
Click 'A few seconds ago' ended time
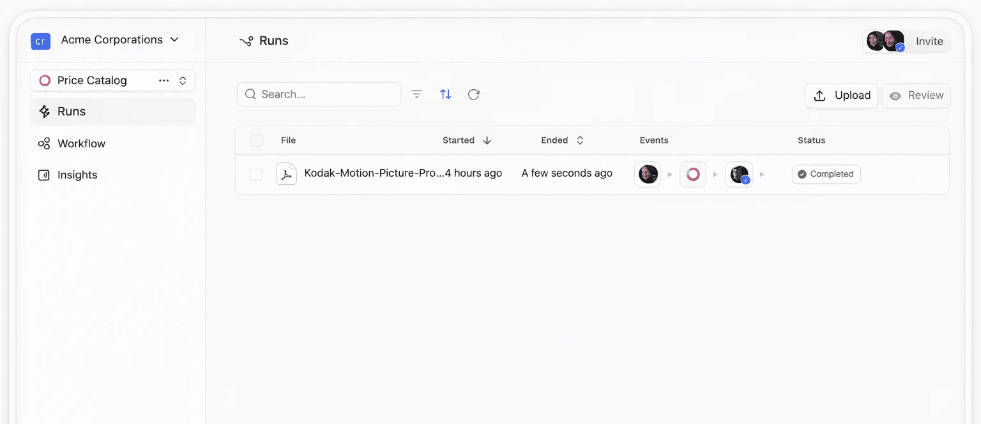pyautogui.click(x=567, y=173)
